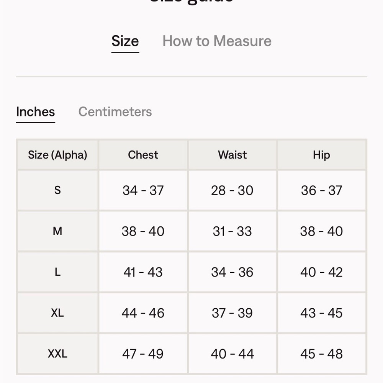Screen dimensions: 383x383
Task: Select the L size row label
Action: [x=58, y=272]
